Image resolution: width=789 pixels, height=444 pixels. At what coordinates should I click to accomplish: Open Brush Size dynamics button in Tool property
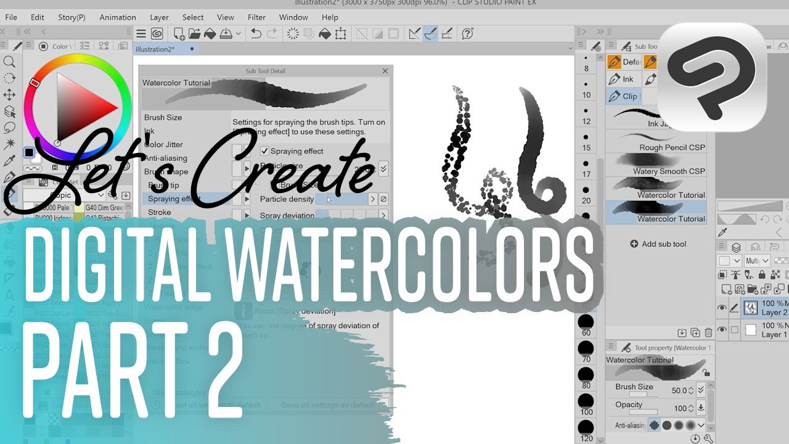coord(700,390)
